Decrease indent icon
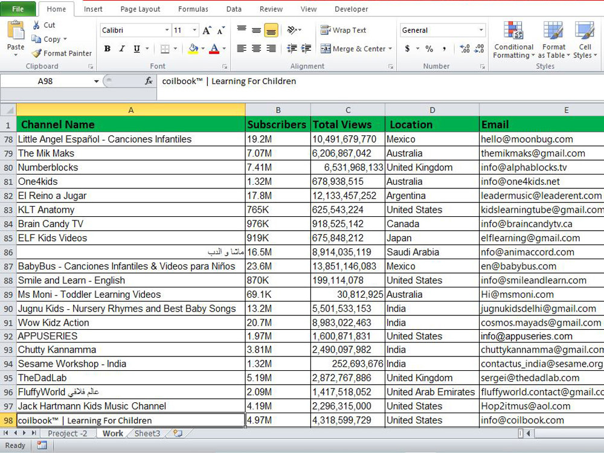Image resolution: width=604 pixels, height=453 pixels. [292, 48]
